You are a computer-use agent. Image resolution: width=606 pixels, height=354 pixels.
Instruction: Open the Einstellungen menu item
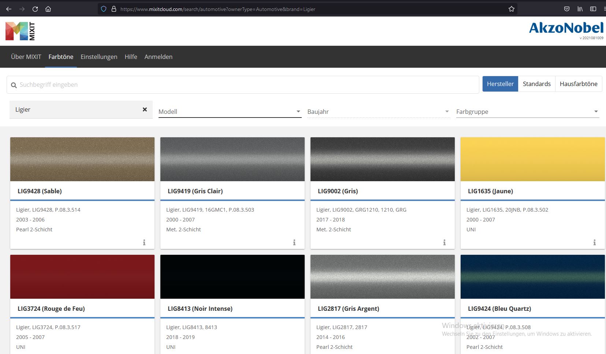[99, 57]
